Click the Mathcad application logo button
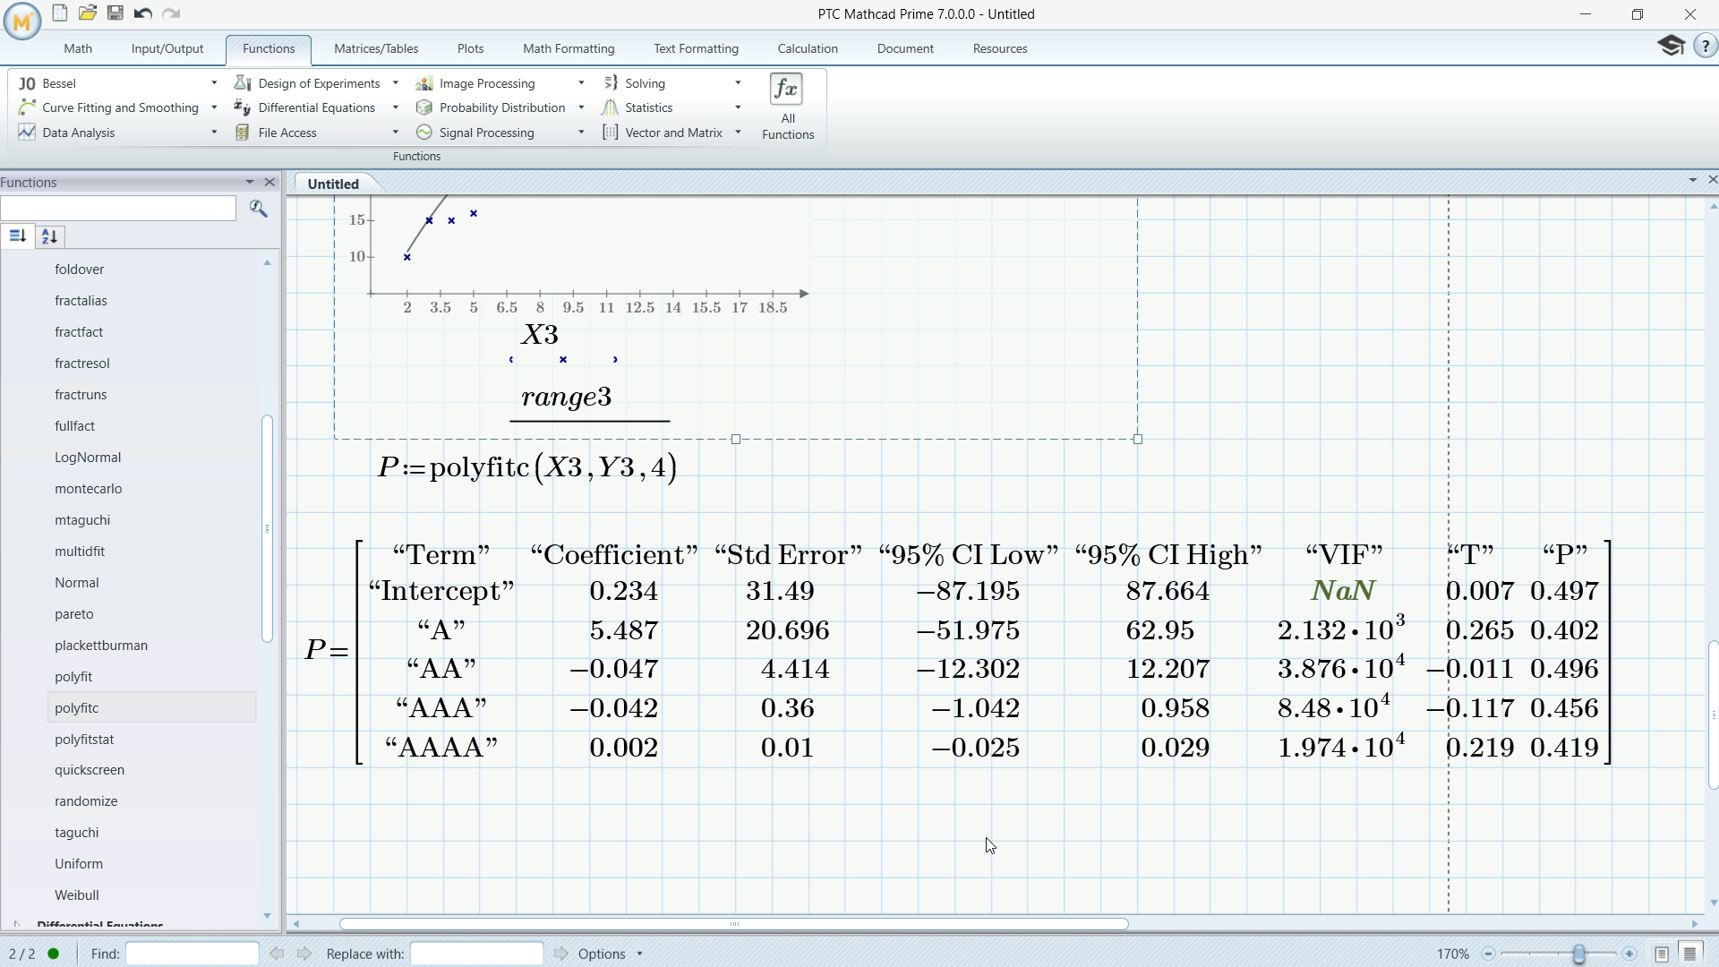The width and height of the screenshot is (1719, 967). point(22,21)
